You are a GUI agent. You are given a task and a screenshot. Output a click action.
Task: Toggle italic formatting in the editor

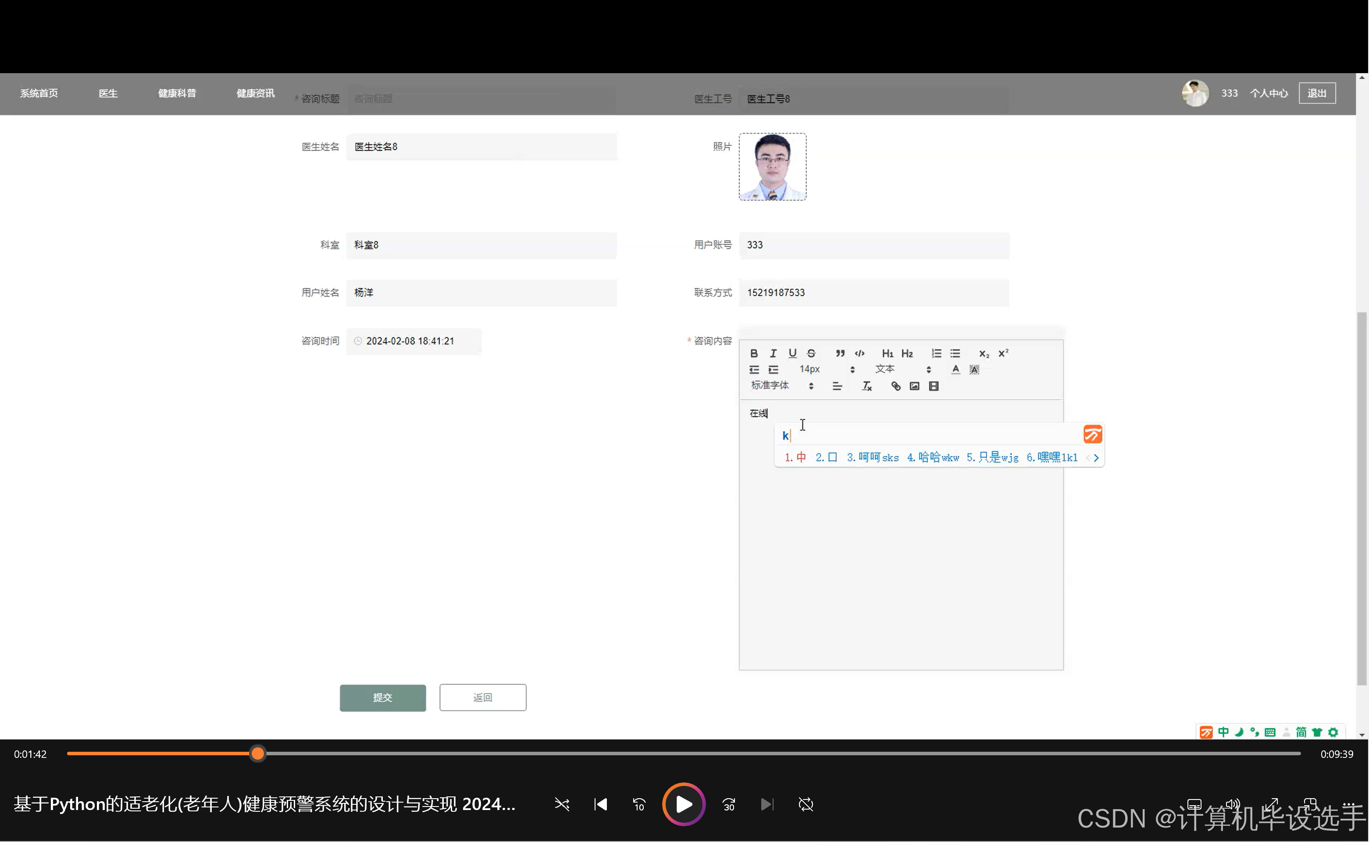tap(773, 353)
